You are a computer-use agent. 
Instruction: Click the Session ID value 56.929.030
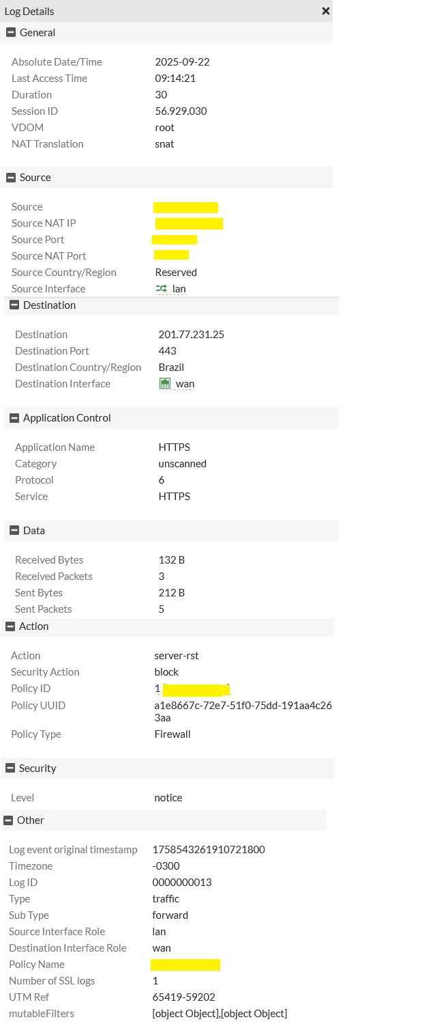[181, 111]
